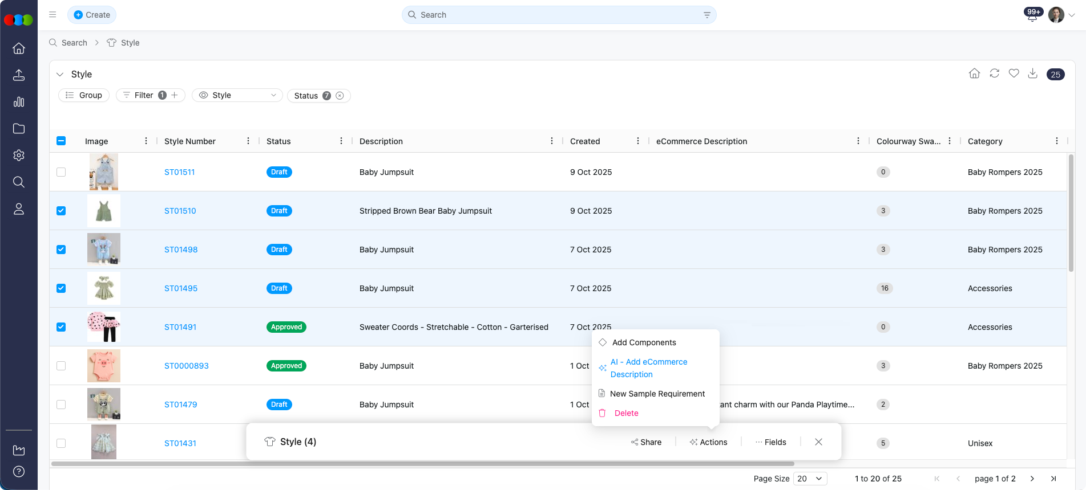Check the ST0000893 row checkbox

click(61, 366)
